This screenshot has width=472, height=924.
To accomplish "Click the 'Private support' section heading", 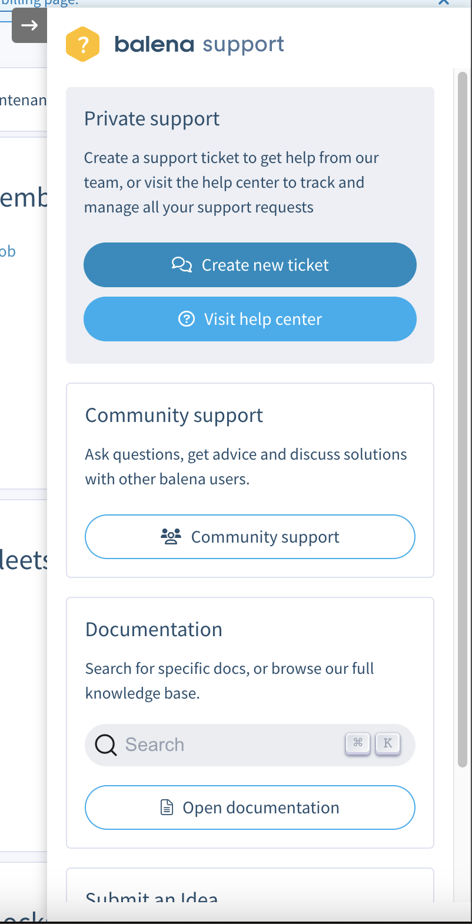I will [x=152, y=119].
